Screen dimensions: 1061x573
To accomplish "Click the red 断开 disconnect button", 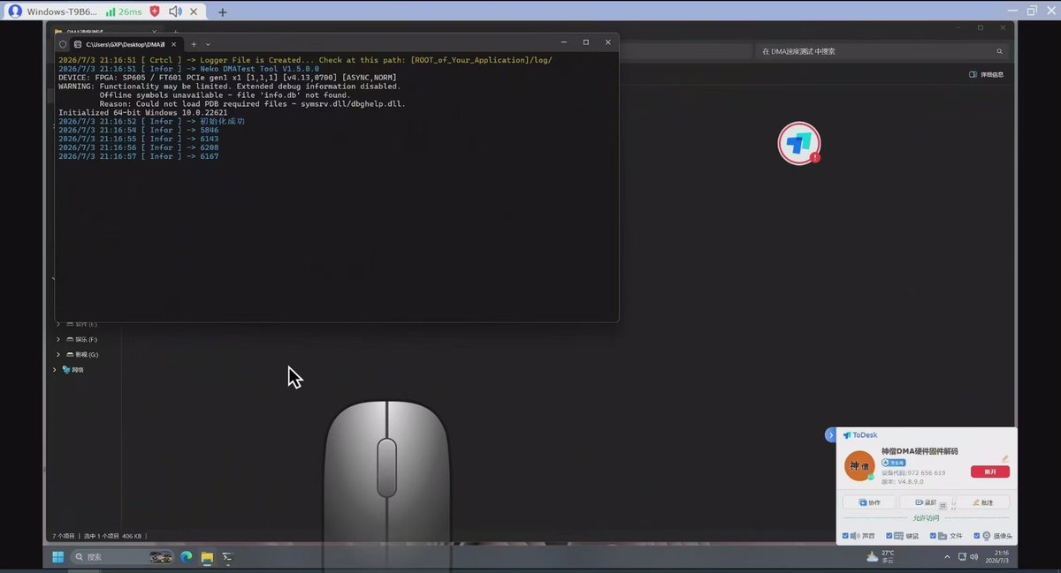I will click(989, 471).
